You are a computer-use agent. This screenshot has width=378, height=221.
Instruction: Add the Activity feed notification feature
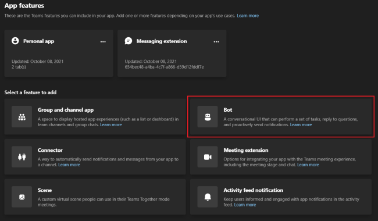click(x=281, y=197)
